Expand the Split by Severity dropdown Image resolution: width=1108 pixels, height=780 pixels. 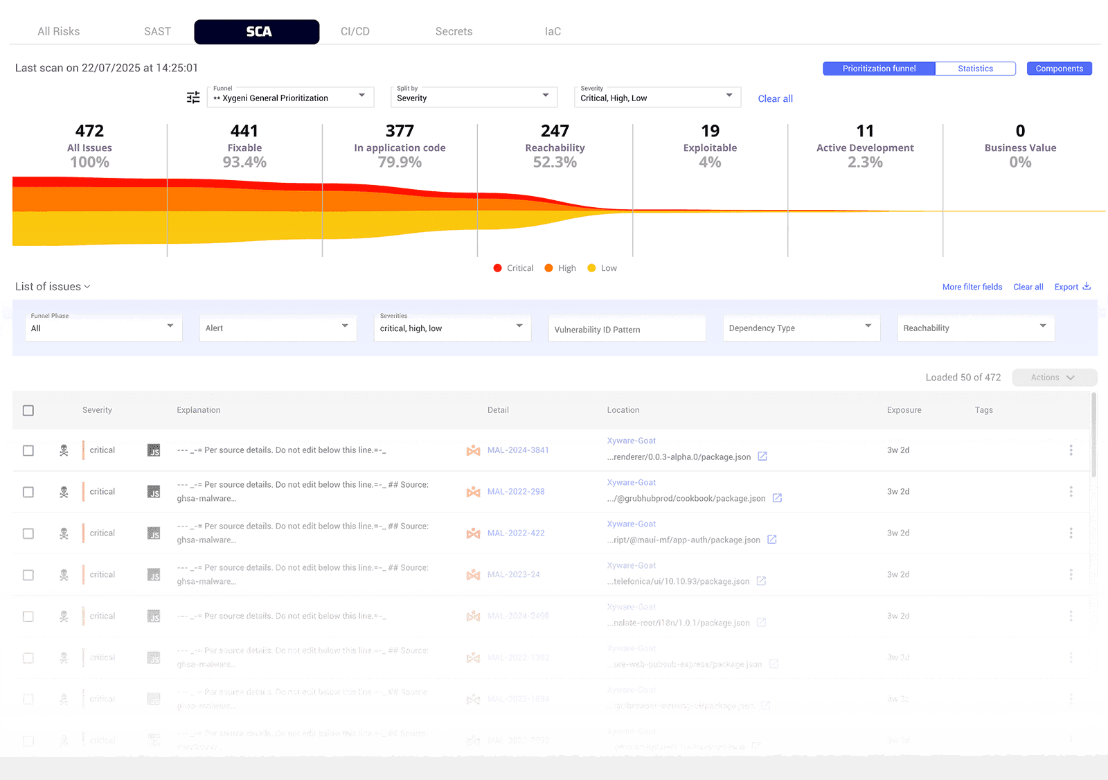click(x=473, y=98)
